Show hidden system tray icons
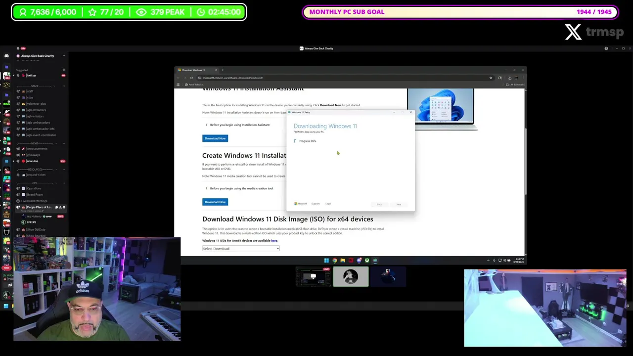633x356 pixels. click(x=488, y=261)
